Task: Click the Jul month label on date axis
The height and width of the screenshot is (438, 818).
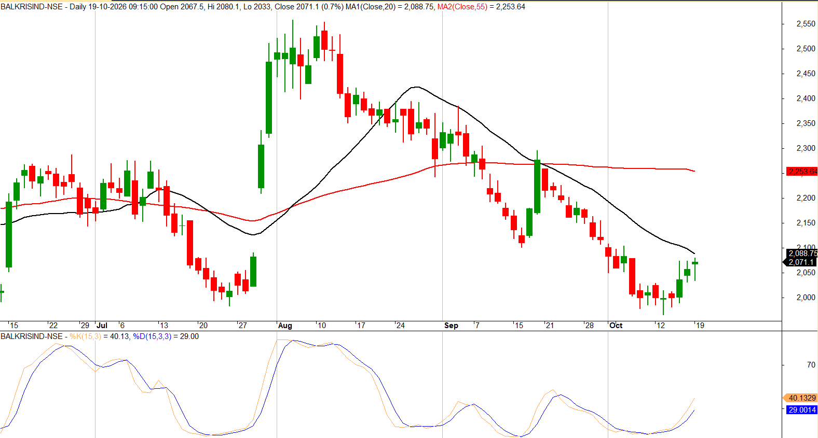Action: coord(102,326)
